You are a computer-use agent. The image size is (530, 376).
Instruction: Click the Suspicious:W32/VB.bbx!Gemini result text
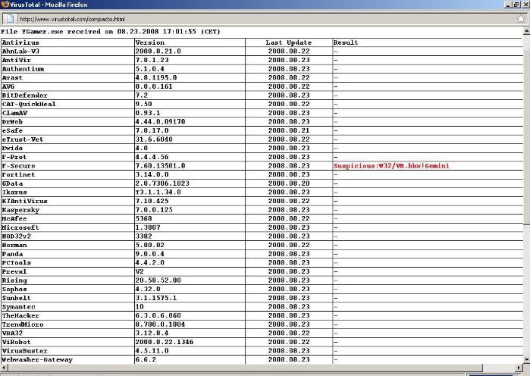click(x=391, y=166)
